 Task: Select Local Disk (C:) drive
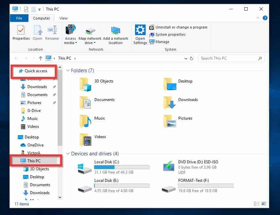tap(114, 167)
